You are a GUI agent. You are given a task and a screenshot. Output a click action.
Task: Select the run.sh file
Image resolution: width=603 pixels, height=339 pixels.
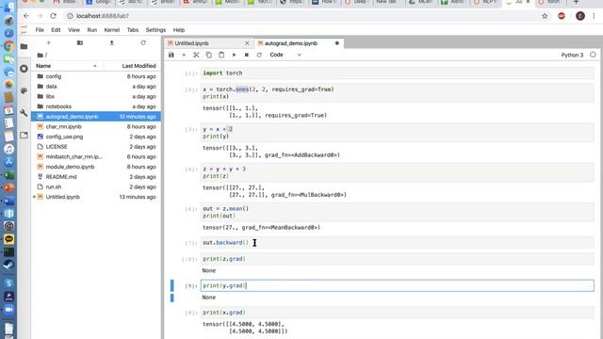tap(96, 186)
